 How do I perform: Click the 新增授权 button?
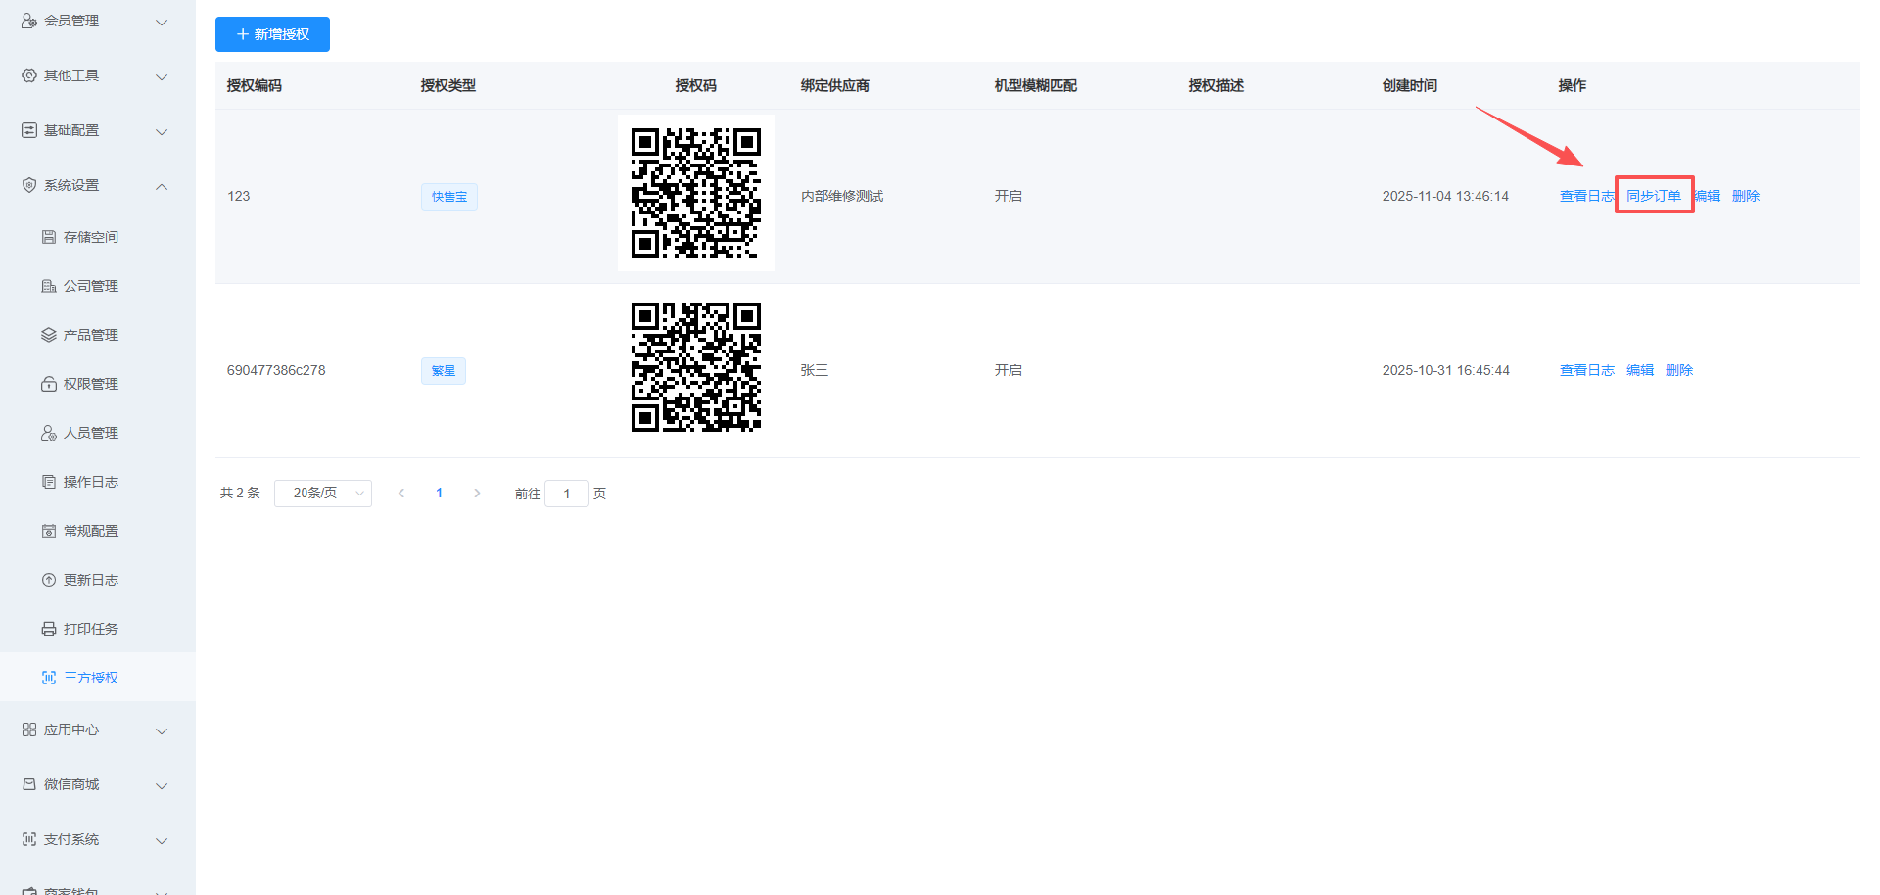coord(272,34)
